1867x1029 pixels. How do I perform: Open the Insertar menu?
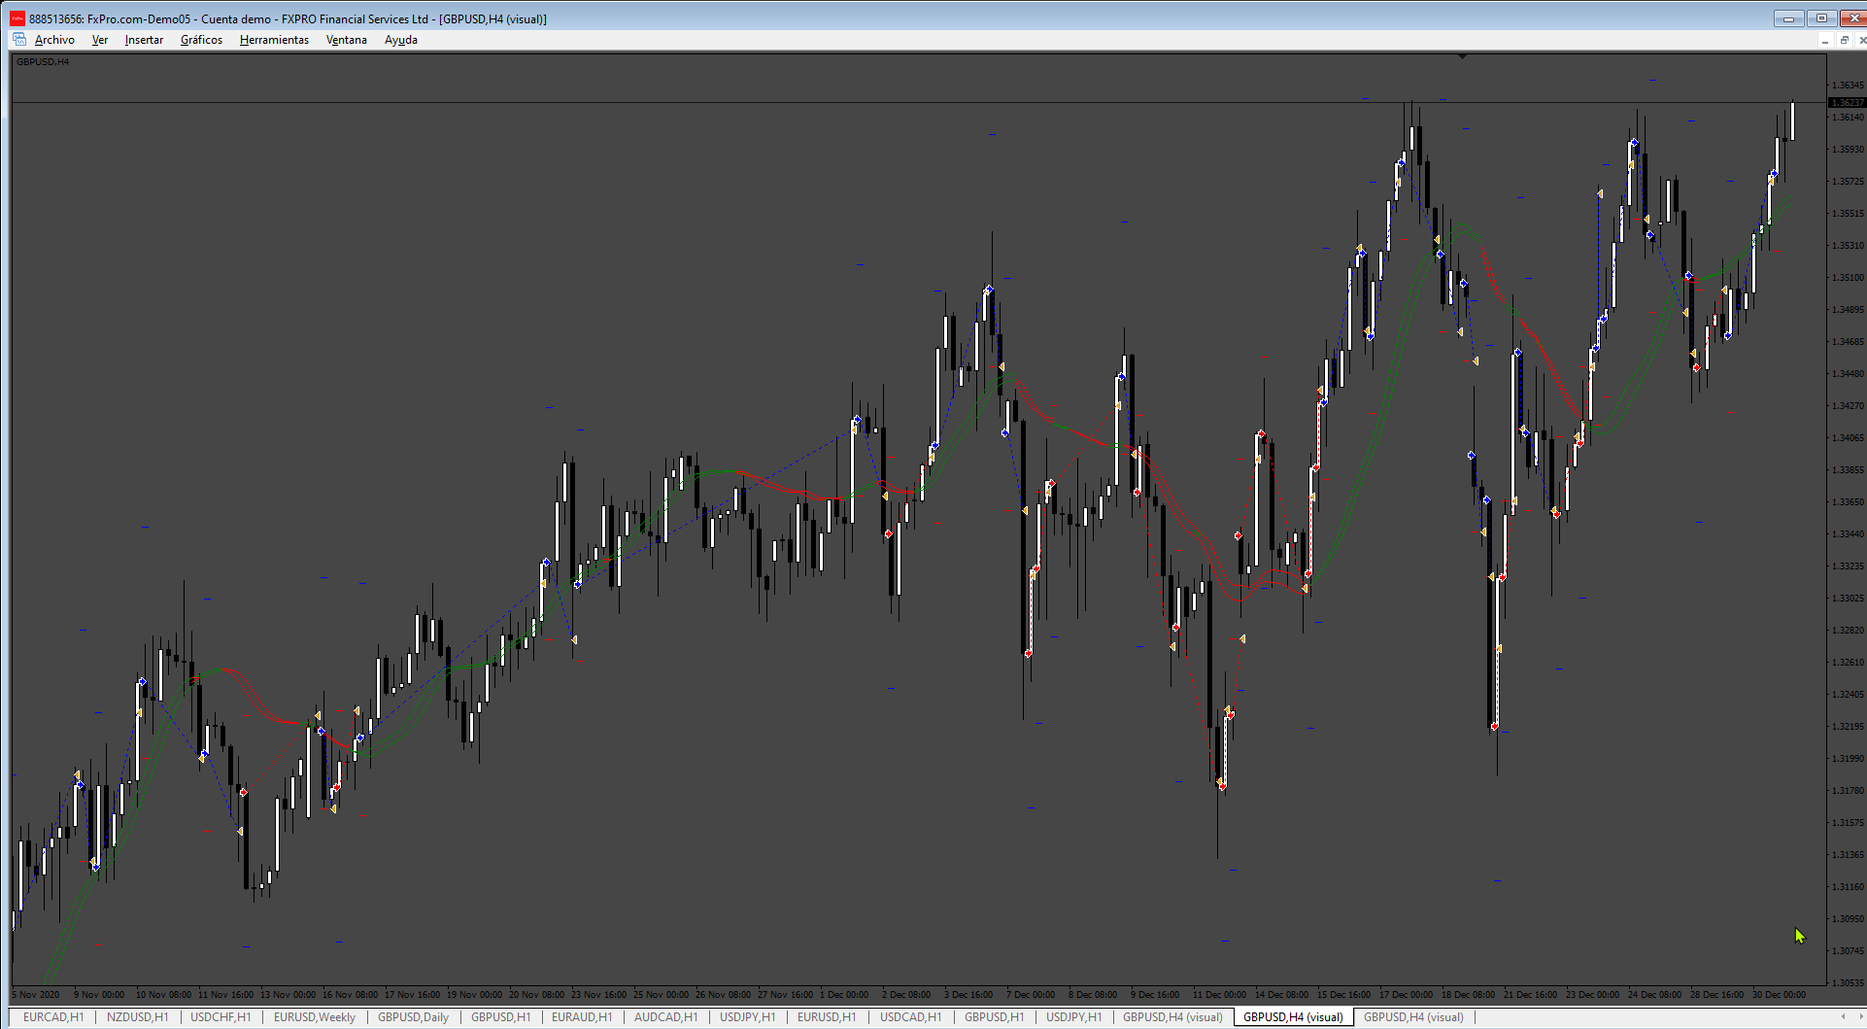(x=144, y=40)
